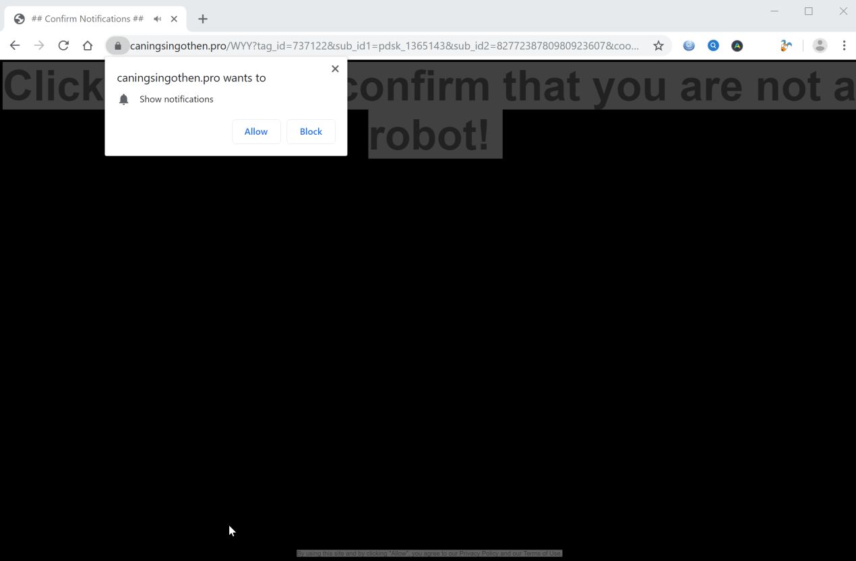The image size is (856, 561).
Task: Navigate back with the arrow icon
Action: coord(14,45)
